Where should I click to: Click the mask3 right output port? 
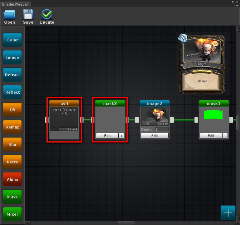(127, 120)
